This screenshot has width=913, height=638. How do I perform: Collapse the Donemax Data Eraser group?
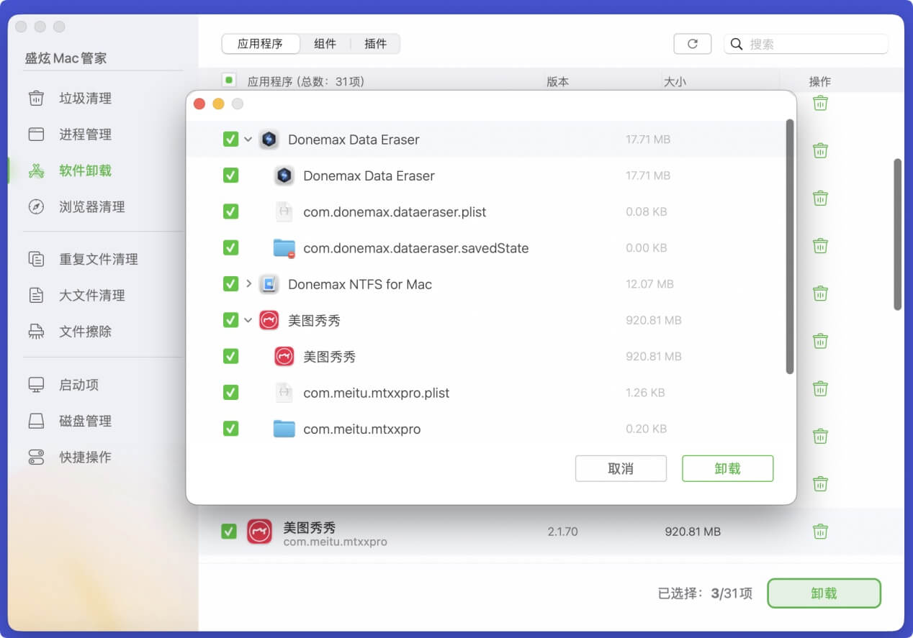(248, 139)
